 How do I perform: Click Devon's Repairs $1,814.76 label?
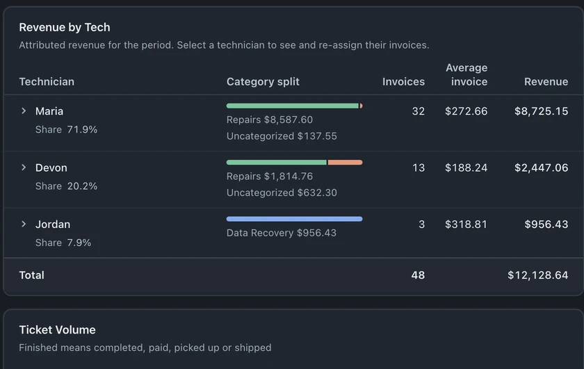click(270, 177)
